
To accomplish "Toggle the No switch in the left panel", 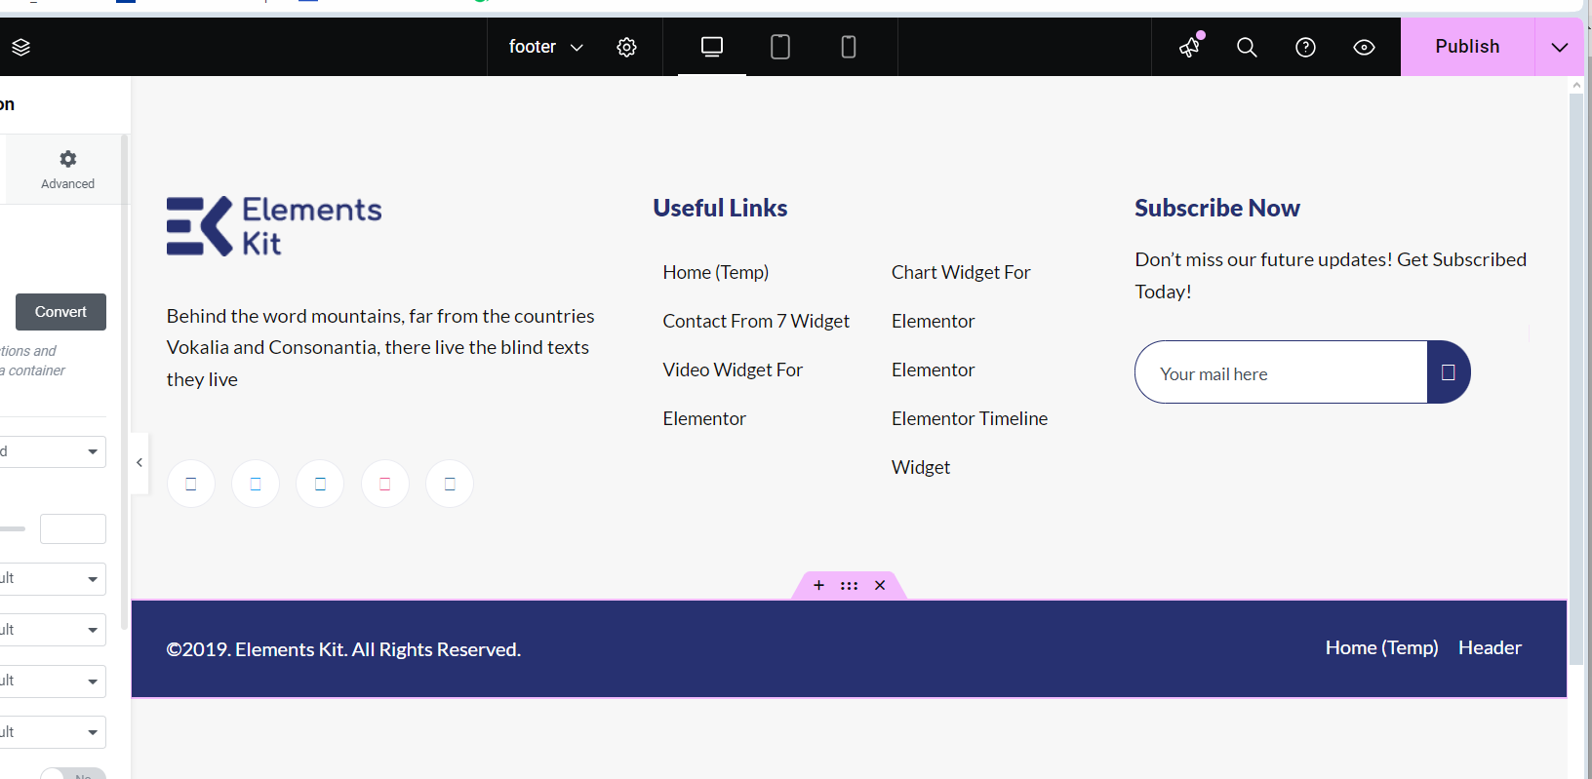I will pyautogui.click(x=73, y=773).
